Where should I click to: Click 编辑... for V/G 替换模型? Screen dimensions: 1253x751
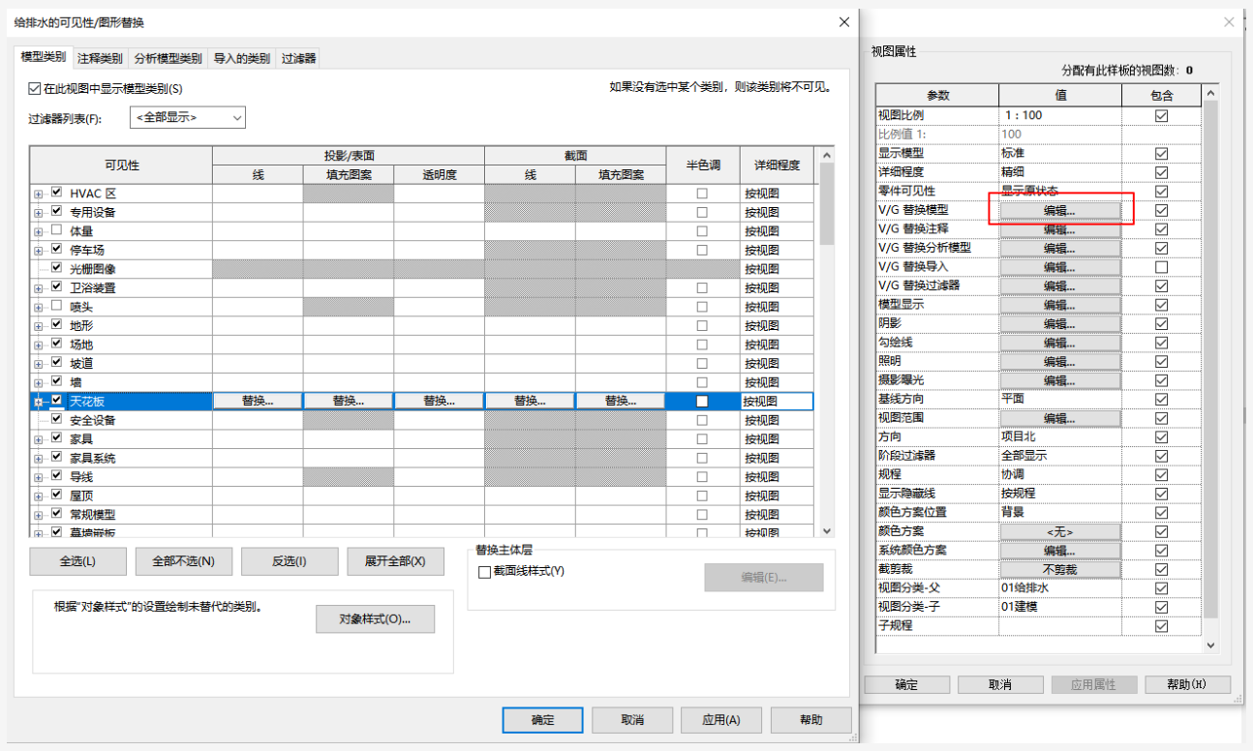pyautogui.click(x=1059, y=210)
